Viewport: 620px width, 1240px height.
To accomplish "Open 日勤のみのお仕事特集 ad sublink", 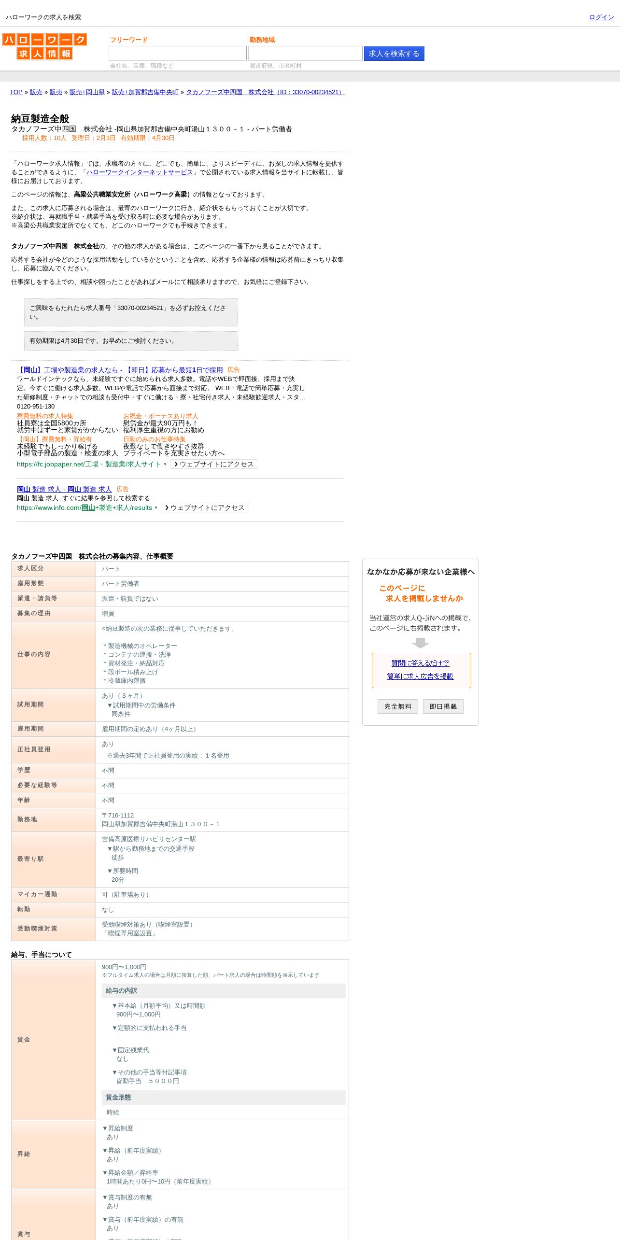I will (x=154, y=439).
